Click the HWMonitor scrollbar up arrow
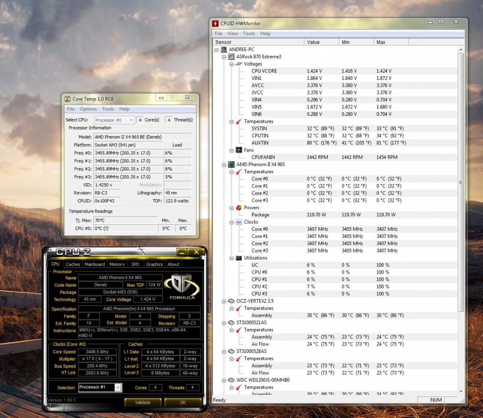 coord(461,49)
